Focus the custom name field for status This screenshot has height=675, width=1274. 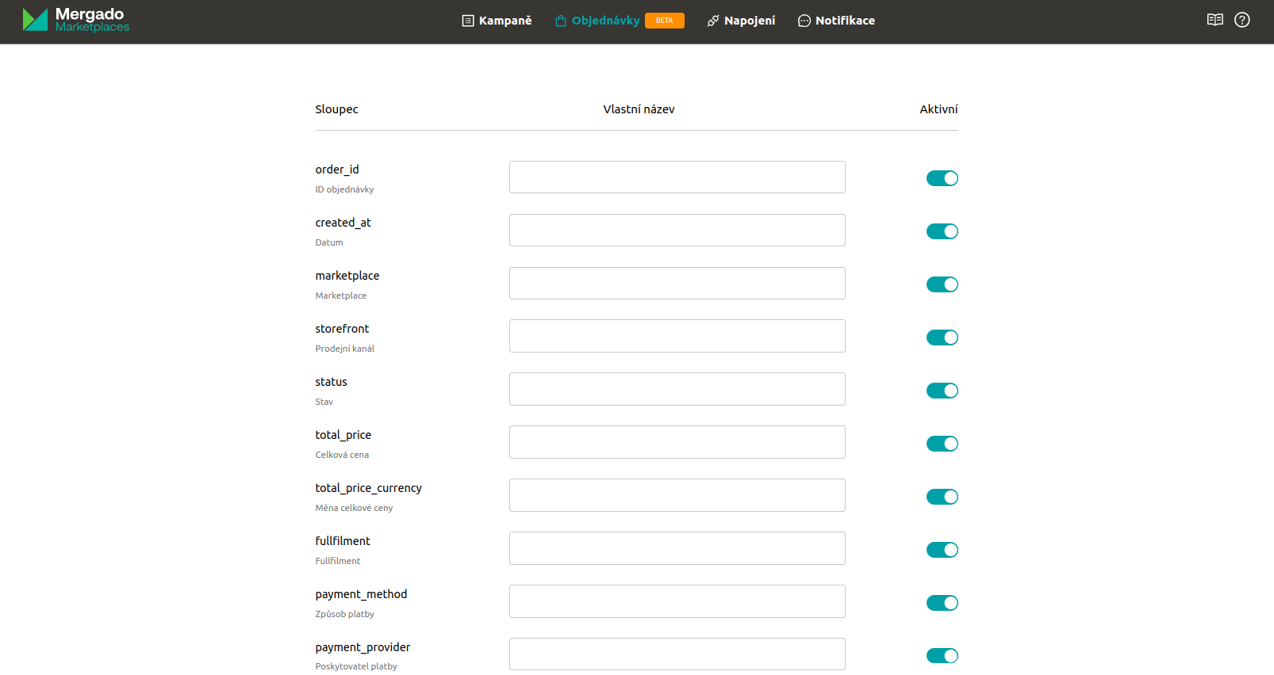pyautogui.click(x=677, y=389)
